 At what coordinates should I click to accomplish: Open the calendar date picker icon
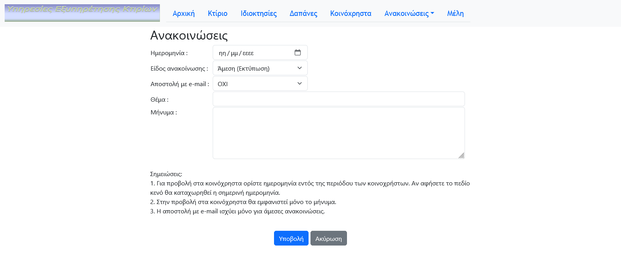coord(298,52)
